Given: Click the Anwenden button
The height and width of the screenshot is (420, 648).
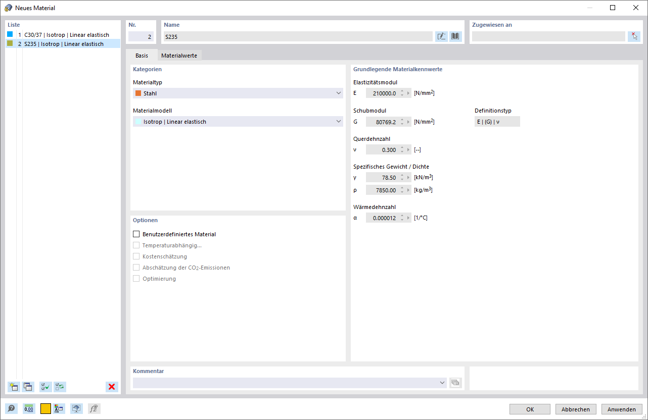Looking at the screenshot, I should 622,409.
